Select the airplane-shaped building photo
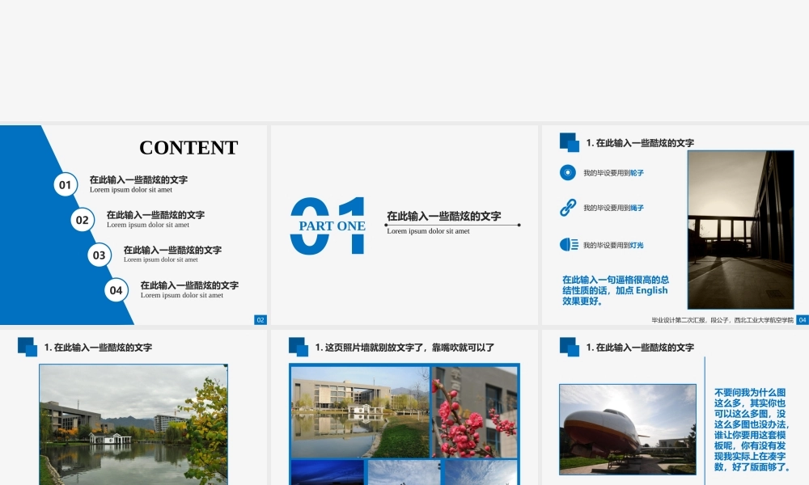 (627, 428)
